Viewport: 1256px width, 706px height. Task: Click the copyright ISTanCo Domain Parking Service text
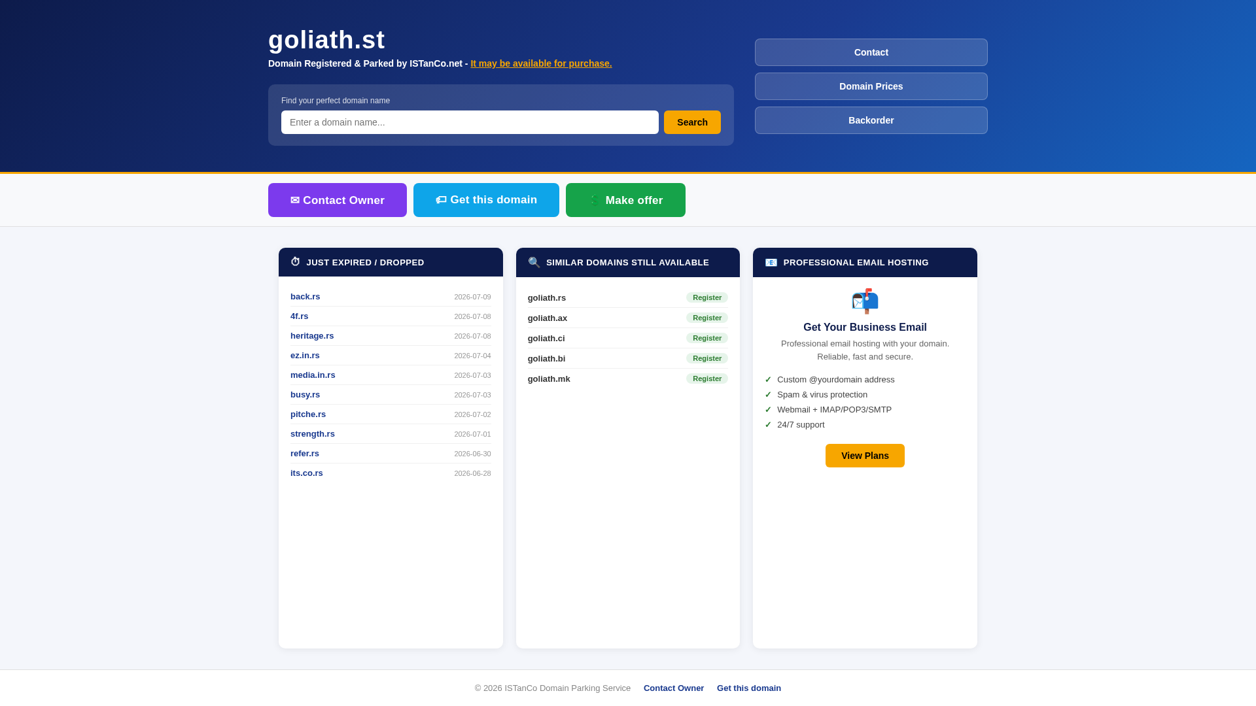point(553,688)
